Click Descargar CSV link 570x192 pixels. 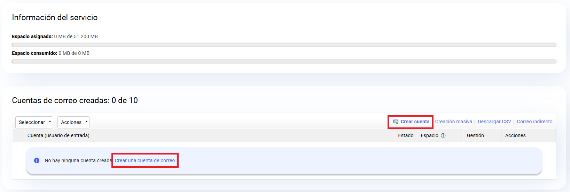pos(494,122)
